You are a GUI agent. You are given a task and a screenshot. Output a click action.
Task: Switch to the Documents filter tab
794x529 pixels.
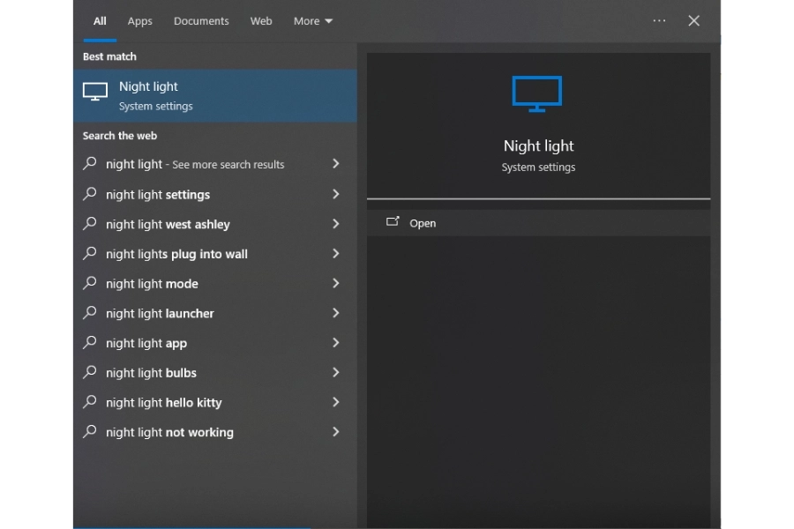click(201, 21)
